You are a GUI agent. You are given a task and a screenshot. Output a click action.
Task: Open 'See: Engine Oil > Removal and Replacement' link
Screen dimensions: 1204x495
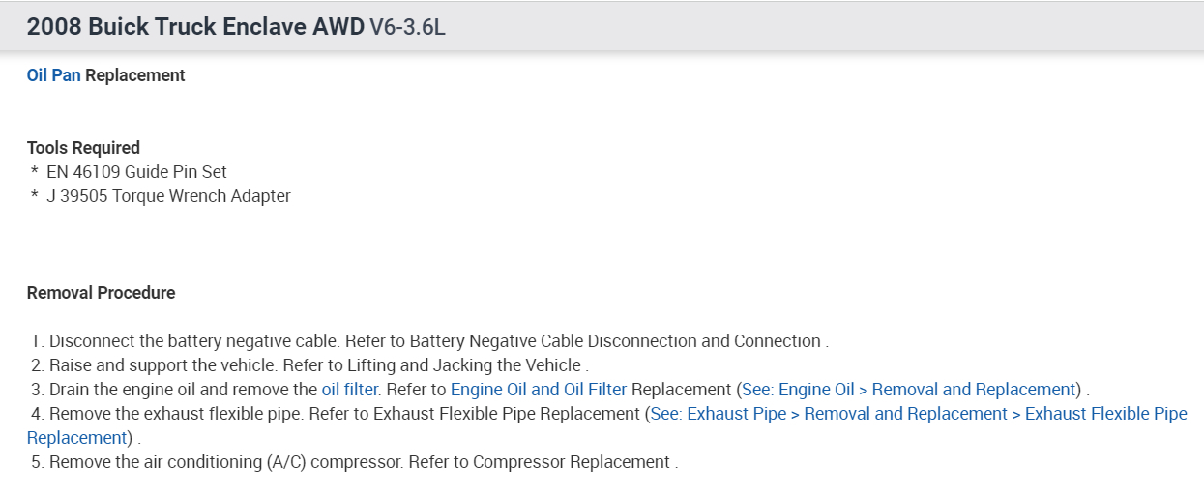pos(909,390)
